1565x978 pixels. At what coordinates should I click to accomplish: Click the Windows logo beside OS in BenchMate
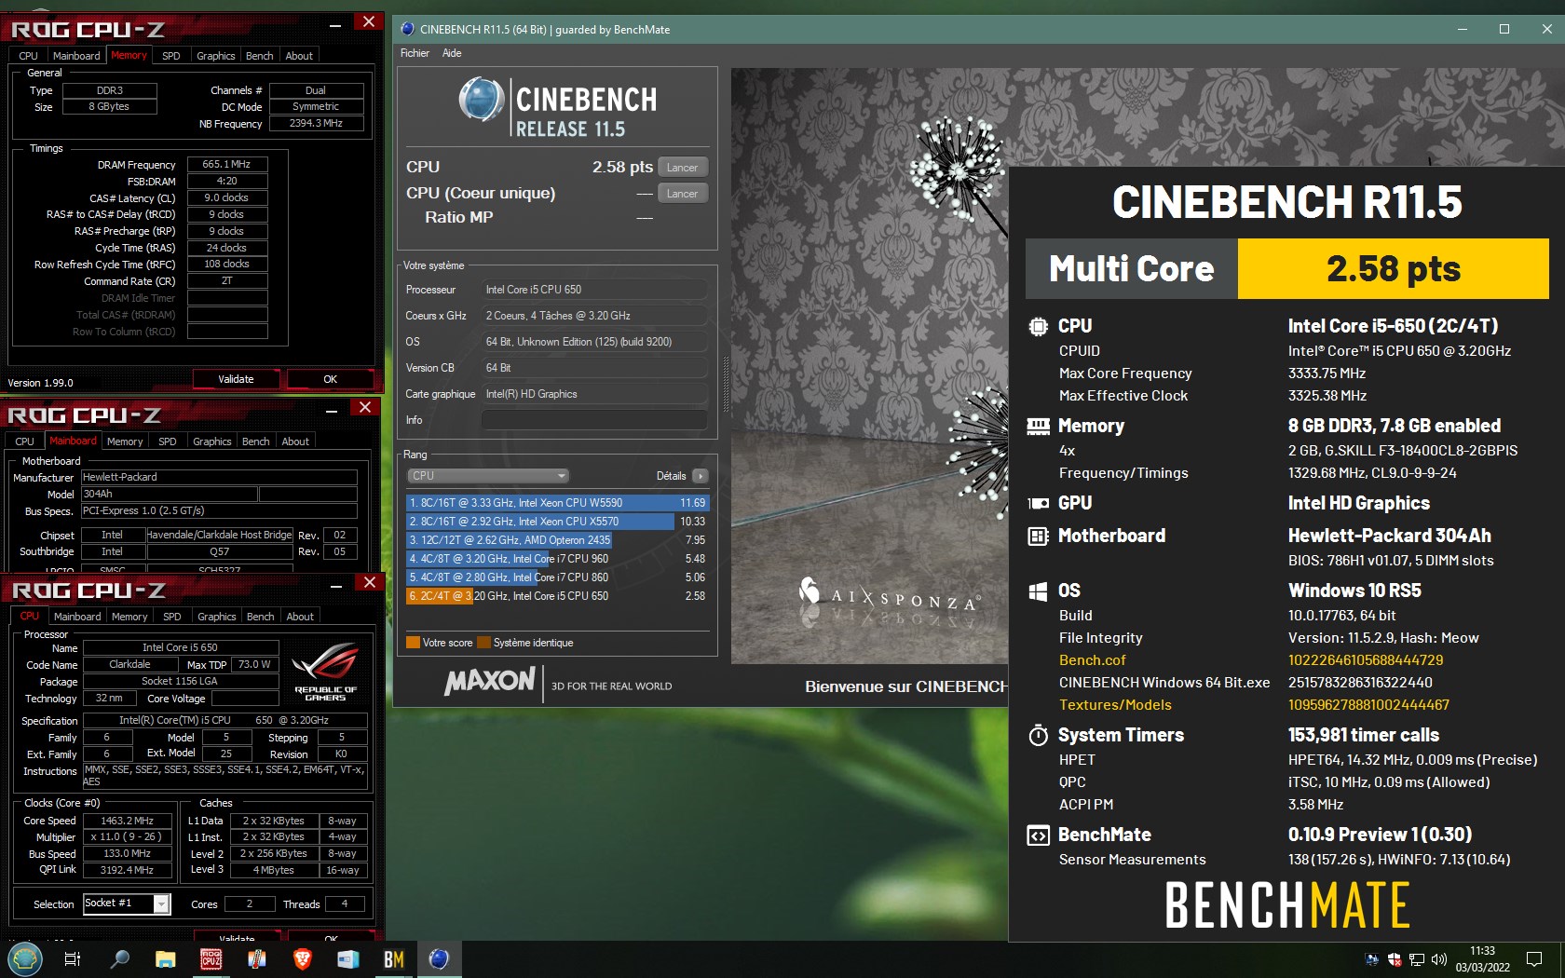[x=1038, y=591]
